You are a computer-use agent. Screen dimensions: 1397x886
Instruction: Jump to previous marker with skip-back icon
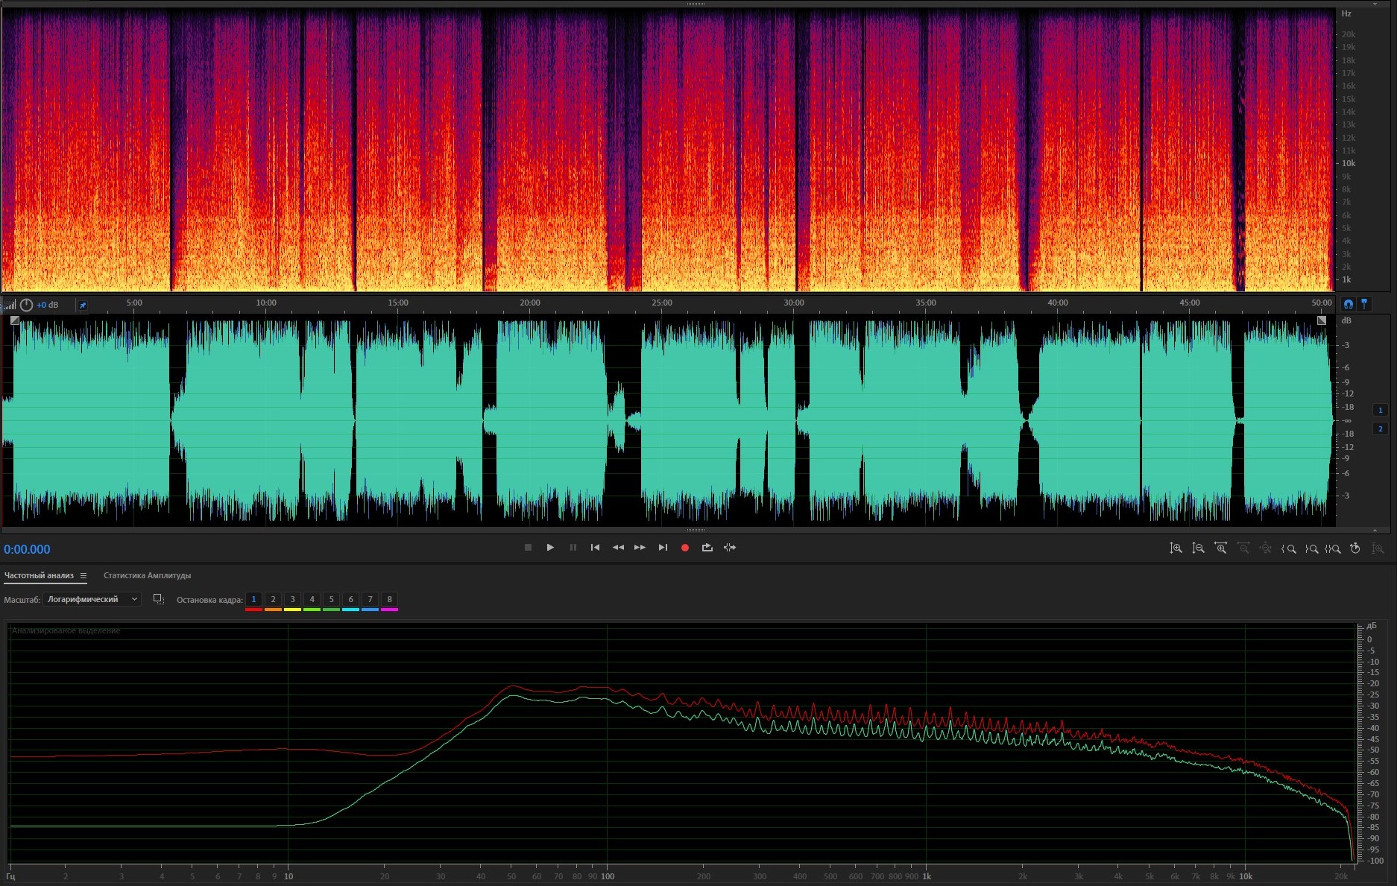[x=595, y=548]
